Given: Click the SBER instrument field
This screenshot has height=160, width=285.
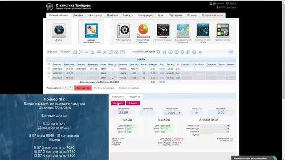Looking at the screenshot, I should pos(124,112).
